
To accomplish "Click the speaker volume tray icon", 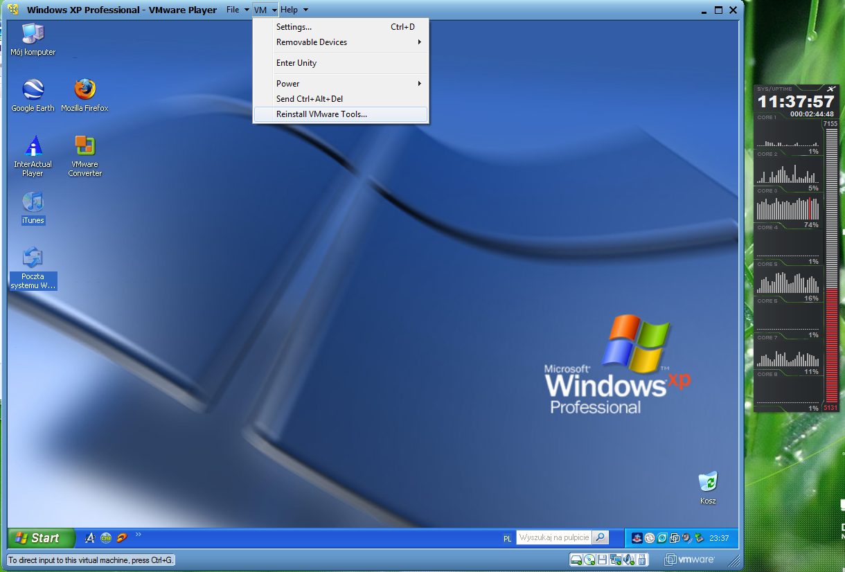I will click(686, 537).
